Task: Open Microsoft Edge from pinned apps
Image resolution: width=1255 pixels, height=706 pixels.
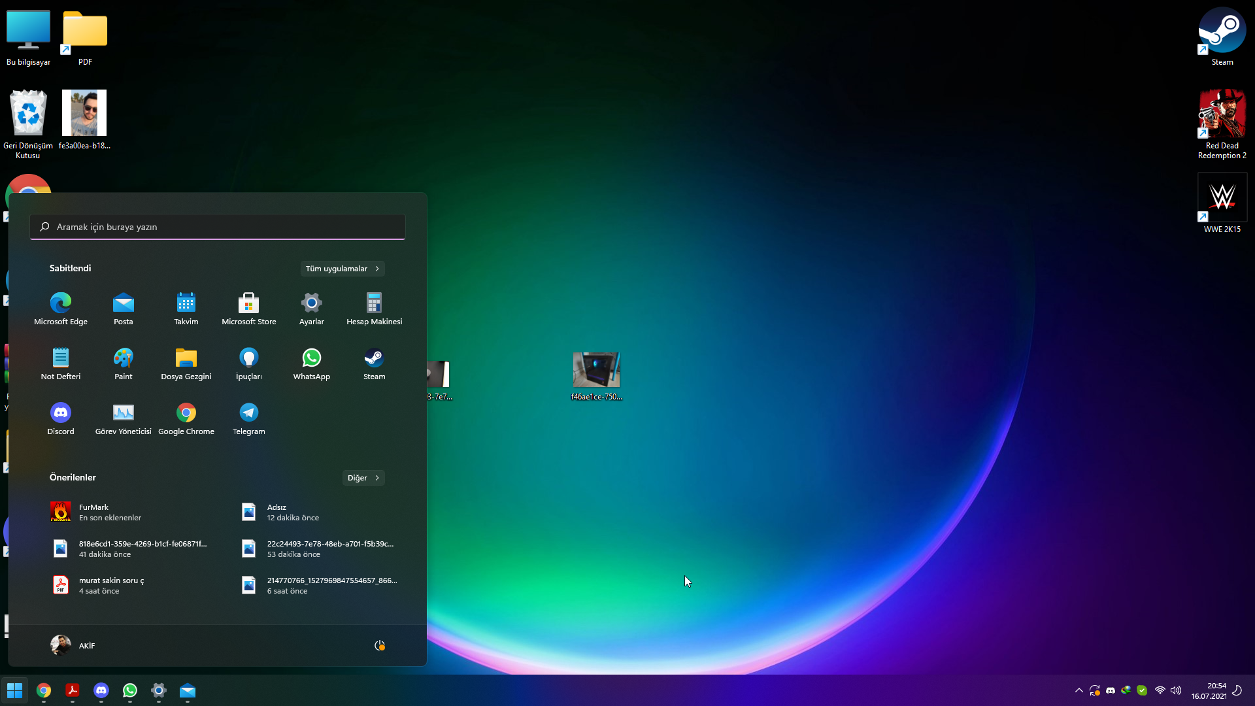Action: [61, 308]
